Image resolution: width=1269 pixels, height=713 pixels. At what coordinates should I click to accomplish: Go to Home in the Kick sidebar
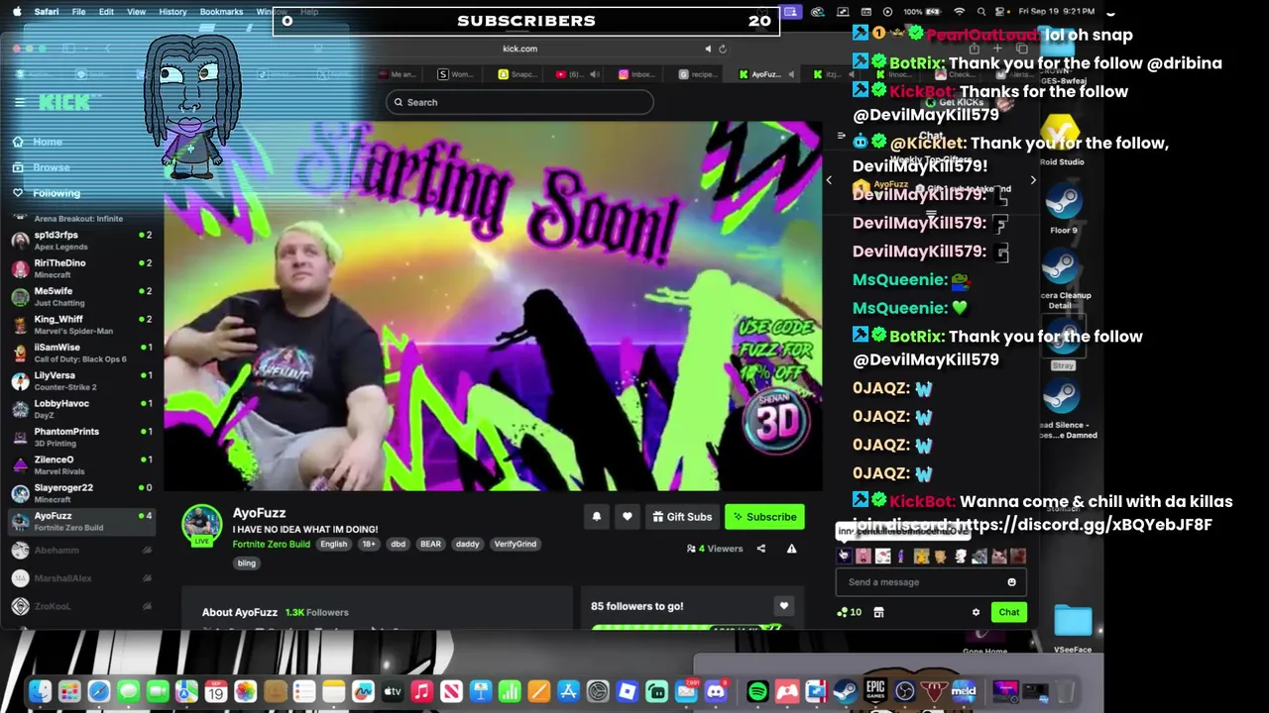point(38,142)
